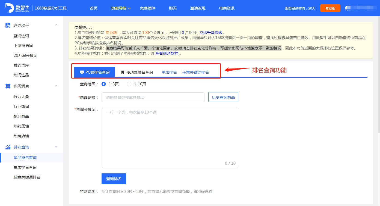
Task: Click the 历史查询商品 button
Action: (x=223, y=97)
